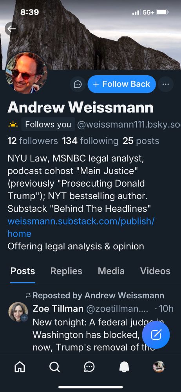Screen dimensions: 181x392
Task: Open my profile avatar in bottom bar
Action: 159,367
